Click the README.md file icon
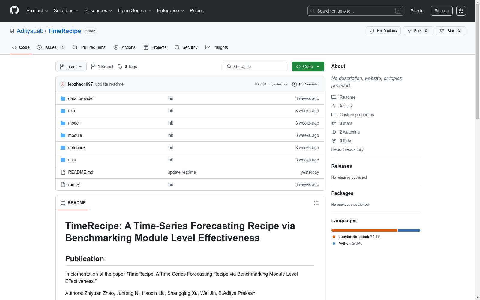 pos(63,172)
